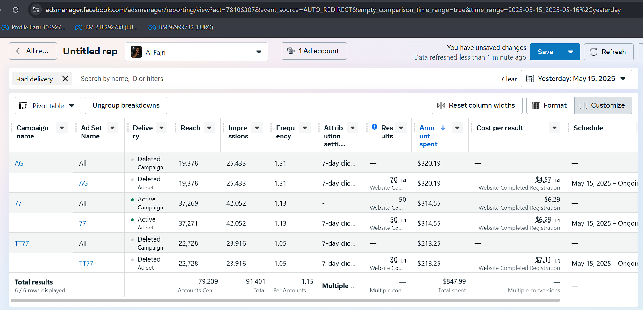Screen dimensions: 643x310
Task: Click the horizontal scrollbar under the table
Action: coord(285,300)
